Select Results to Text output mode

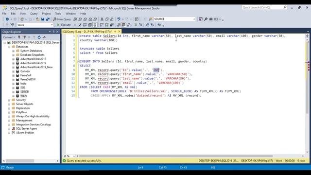point(119,25)
